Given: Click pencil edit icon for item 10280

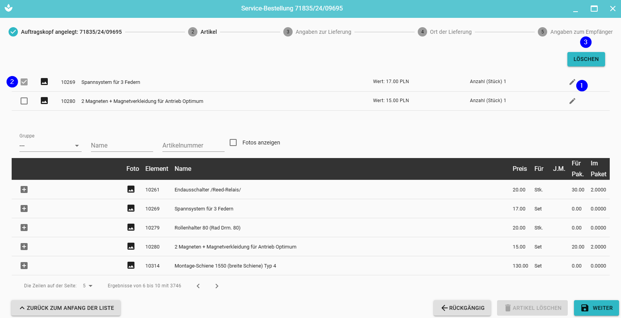Looking at the screenshot, I should 572,101.
